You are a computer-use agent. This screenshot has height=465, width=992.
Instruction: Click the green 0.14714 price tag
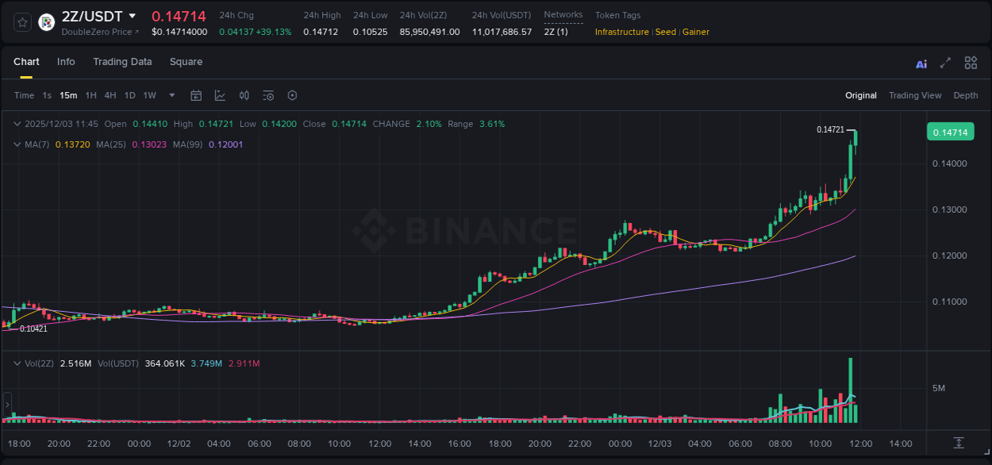click(950, 131)
